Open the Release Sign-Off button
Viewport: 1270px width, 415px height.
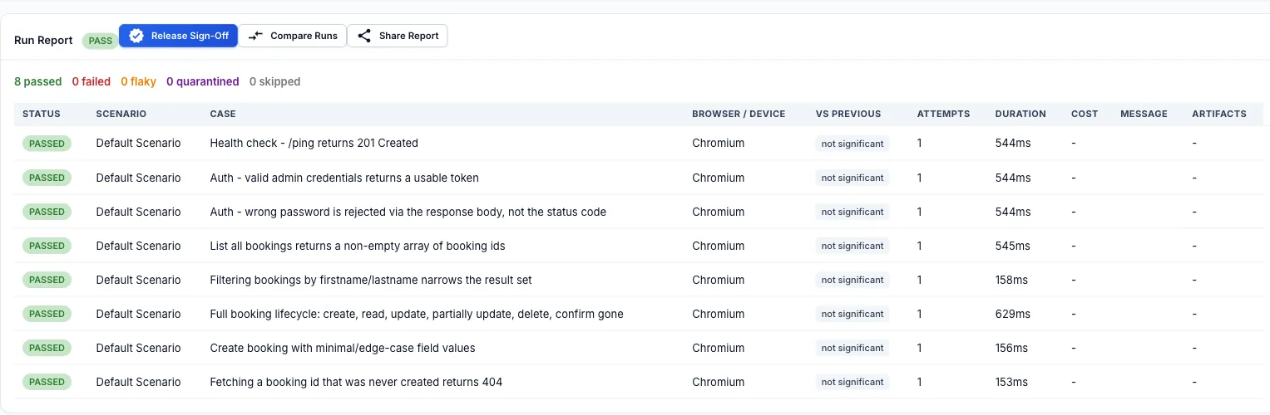tap(179, 36)
